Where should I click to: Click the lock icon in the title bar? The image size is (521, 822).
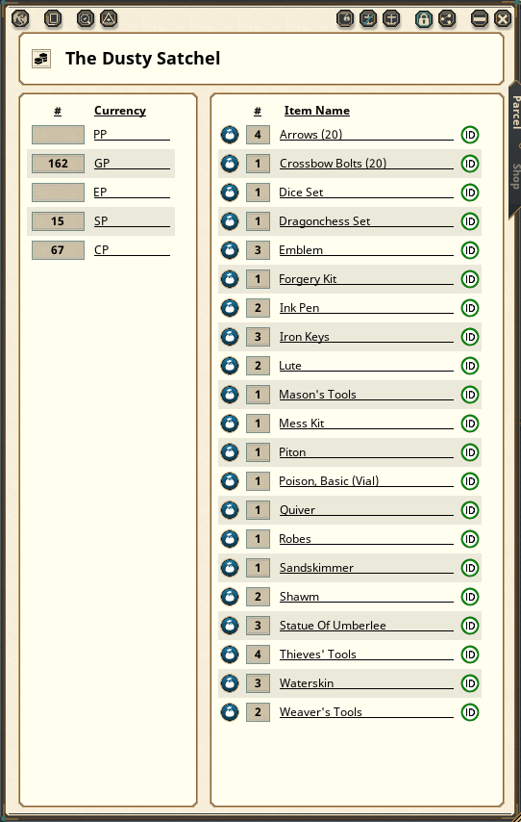point(424,19)
